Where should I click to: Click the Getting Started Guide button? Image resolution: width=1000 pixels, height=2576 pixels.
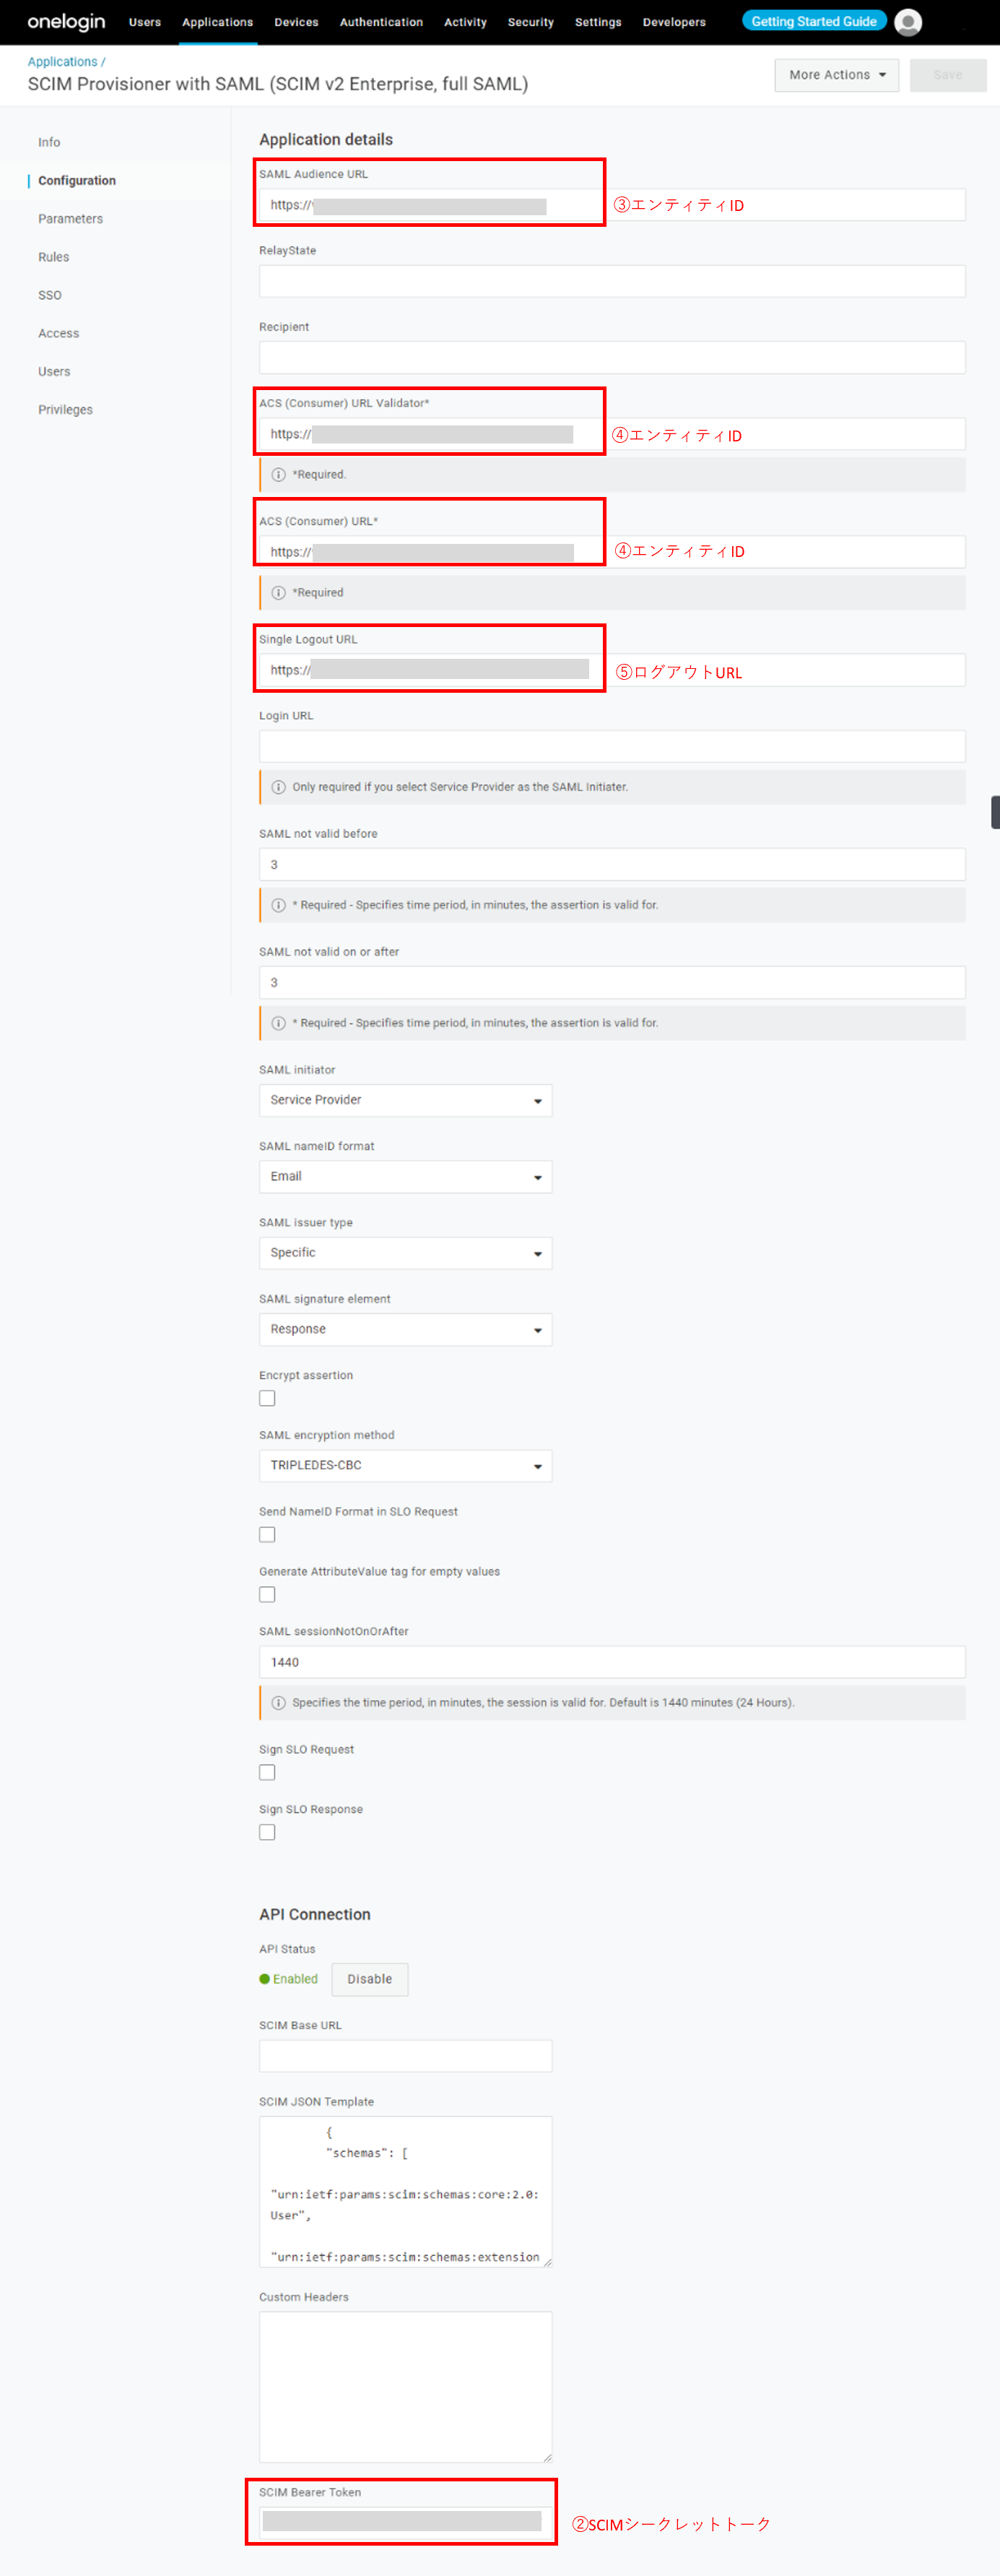[x=814, y=21]
